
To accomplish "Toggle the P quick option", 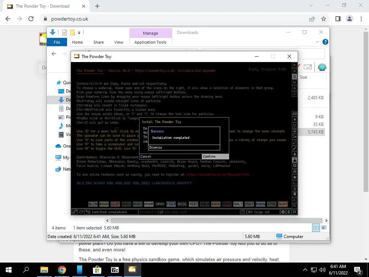I will tap(294, 65).
